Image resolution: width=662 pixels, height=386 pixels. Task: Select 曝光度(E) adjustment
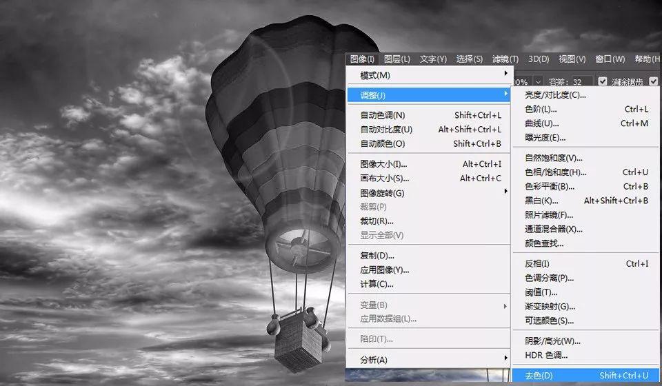tap(586, 138)
